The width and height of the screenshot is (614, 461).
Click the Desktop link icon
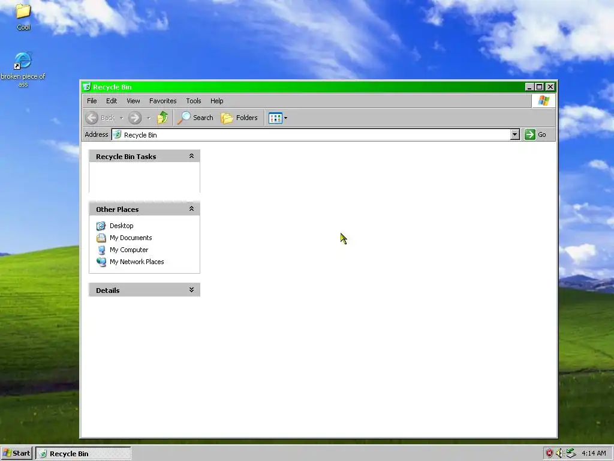101,226
